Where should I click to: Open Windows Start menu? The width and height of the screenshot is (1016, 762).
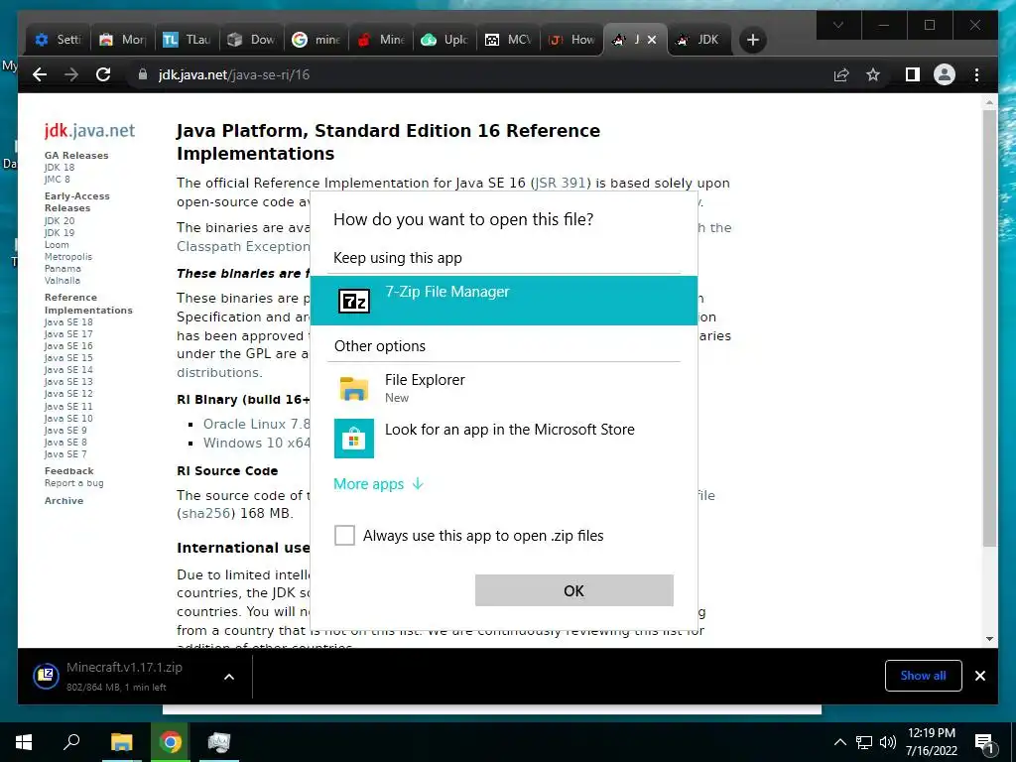[x=24, y=742]
